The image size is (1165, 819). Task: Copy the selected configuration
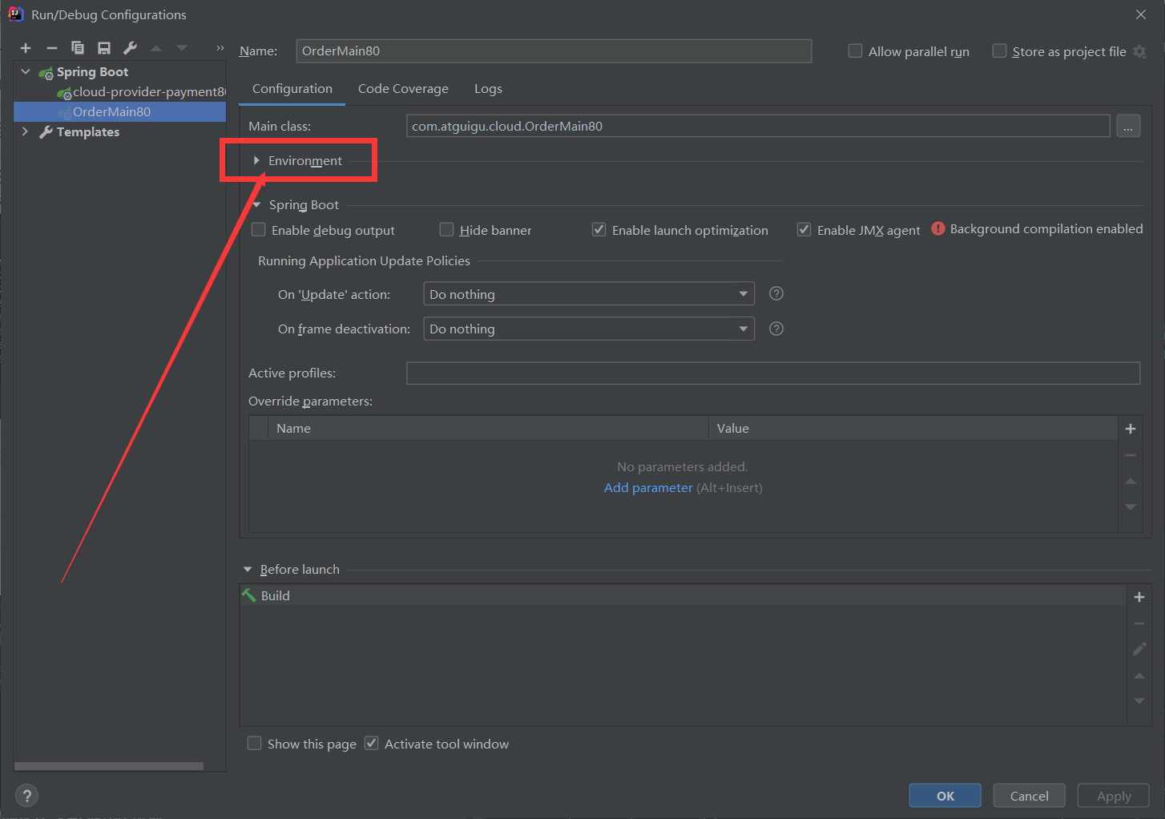coord(78,48)
